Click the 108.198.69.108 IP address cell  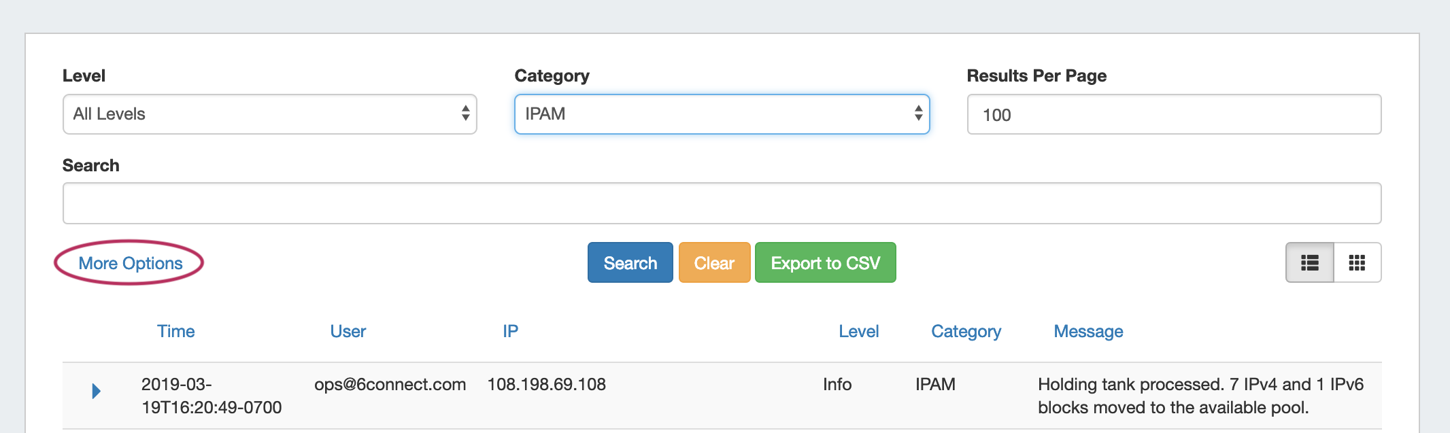(x=546, y=385)
